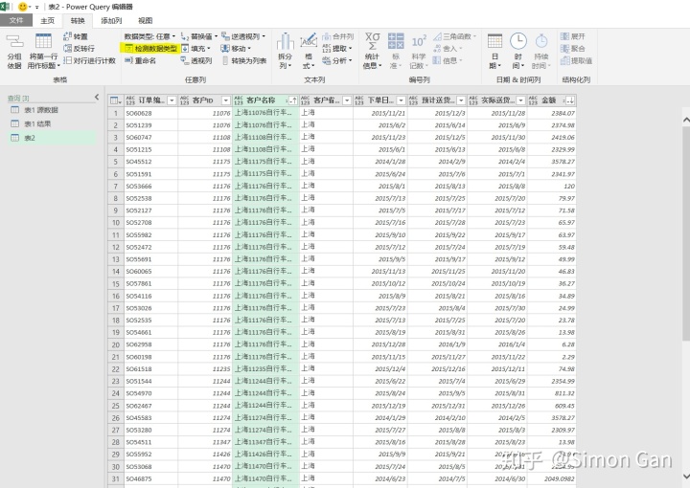Click the vertical scrollbar down arrow
Screen dimensions: 690x488
click(686, 477)
